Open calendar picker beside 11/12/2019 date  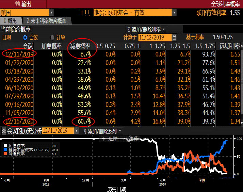(x=175, y=37)
